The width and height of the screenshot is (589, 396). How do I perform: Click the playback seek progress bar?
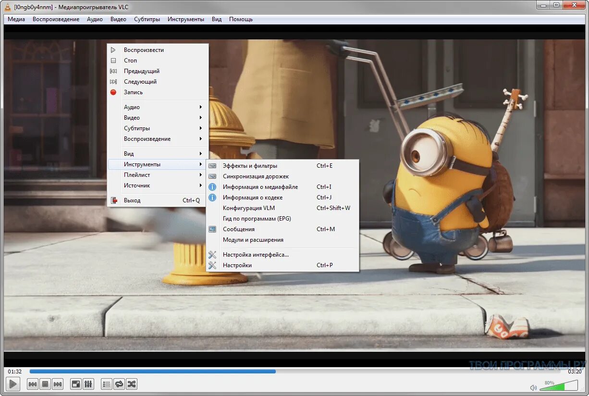(294, 371)
